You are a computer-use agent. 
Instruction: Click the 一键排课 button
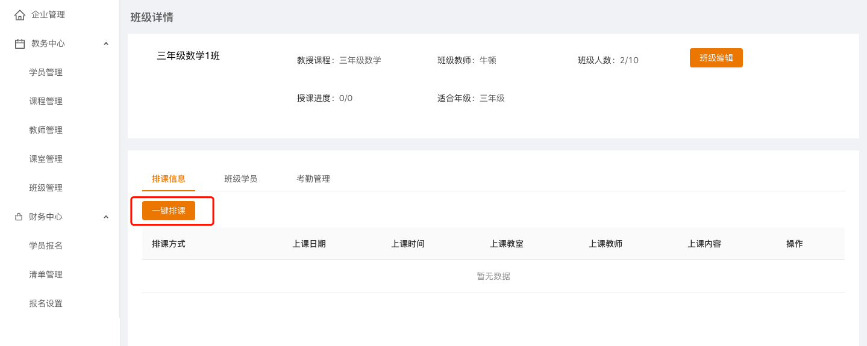(169, 211)
